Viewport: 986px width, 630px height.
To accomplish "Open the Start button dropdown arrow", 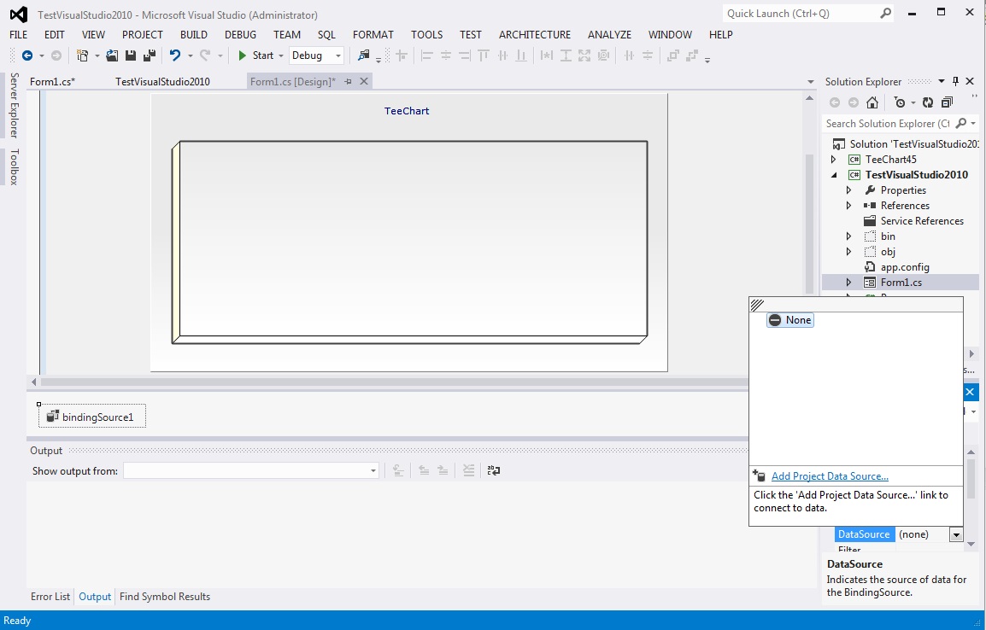I will [281, 55].
